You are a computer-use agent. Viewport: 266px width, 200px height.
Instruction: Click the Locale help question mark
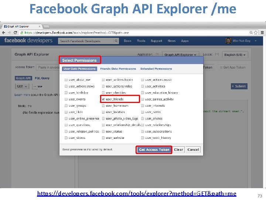click(217, 54)
